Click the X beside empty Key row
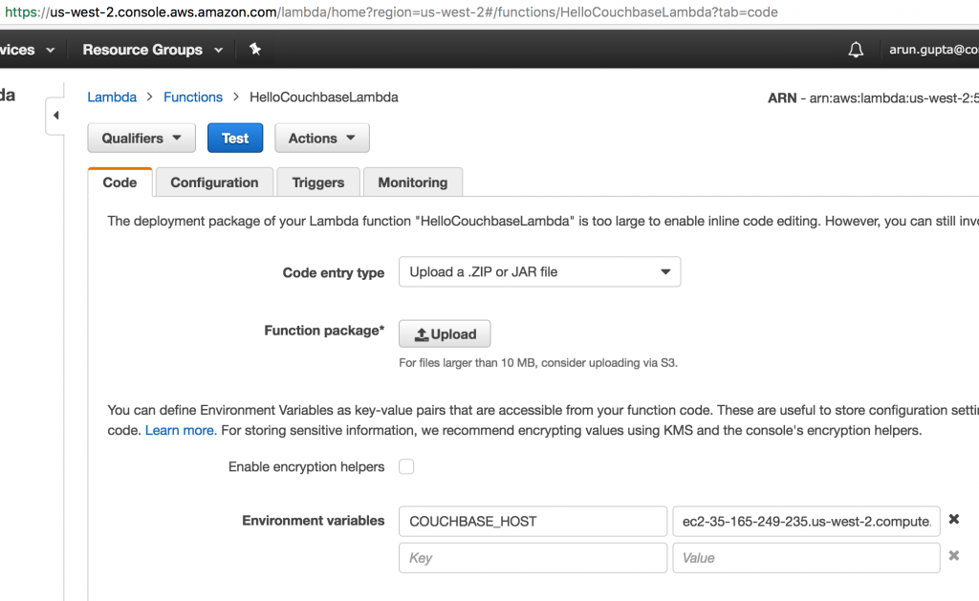 pos(953,556)
